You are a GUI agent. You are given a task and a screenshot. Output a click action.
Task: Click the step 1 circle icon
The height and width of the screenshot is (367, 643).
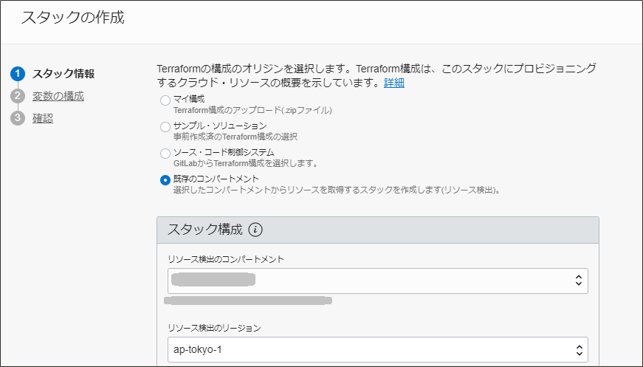[x=18, y=74]
